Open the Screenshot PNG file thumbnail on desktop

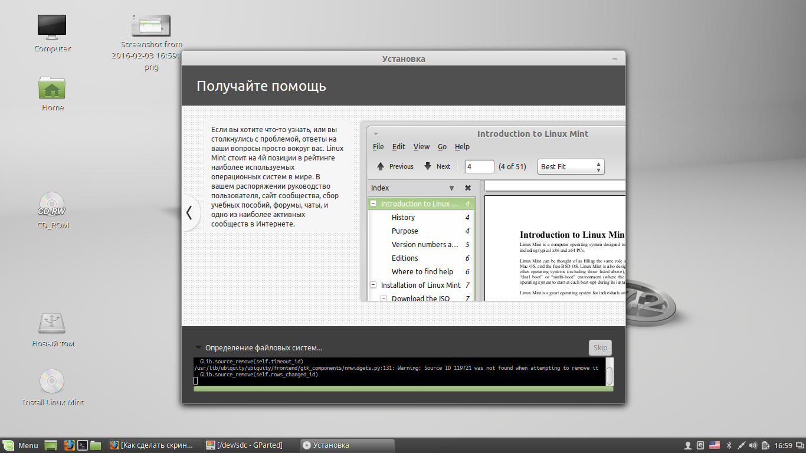point(151,25)
